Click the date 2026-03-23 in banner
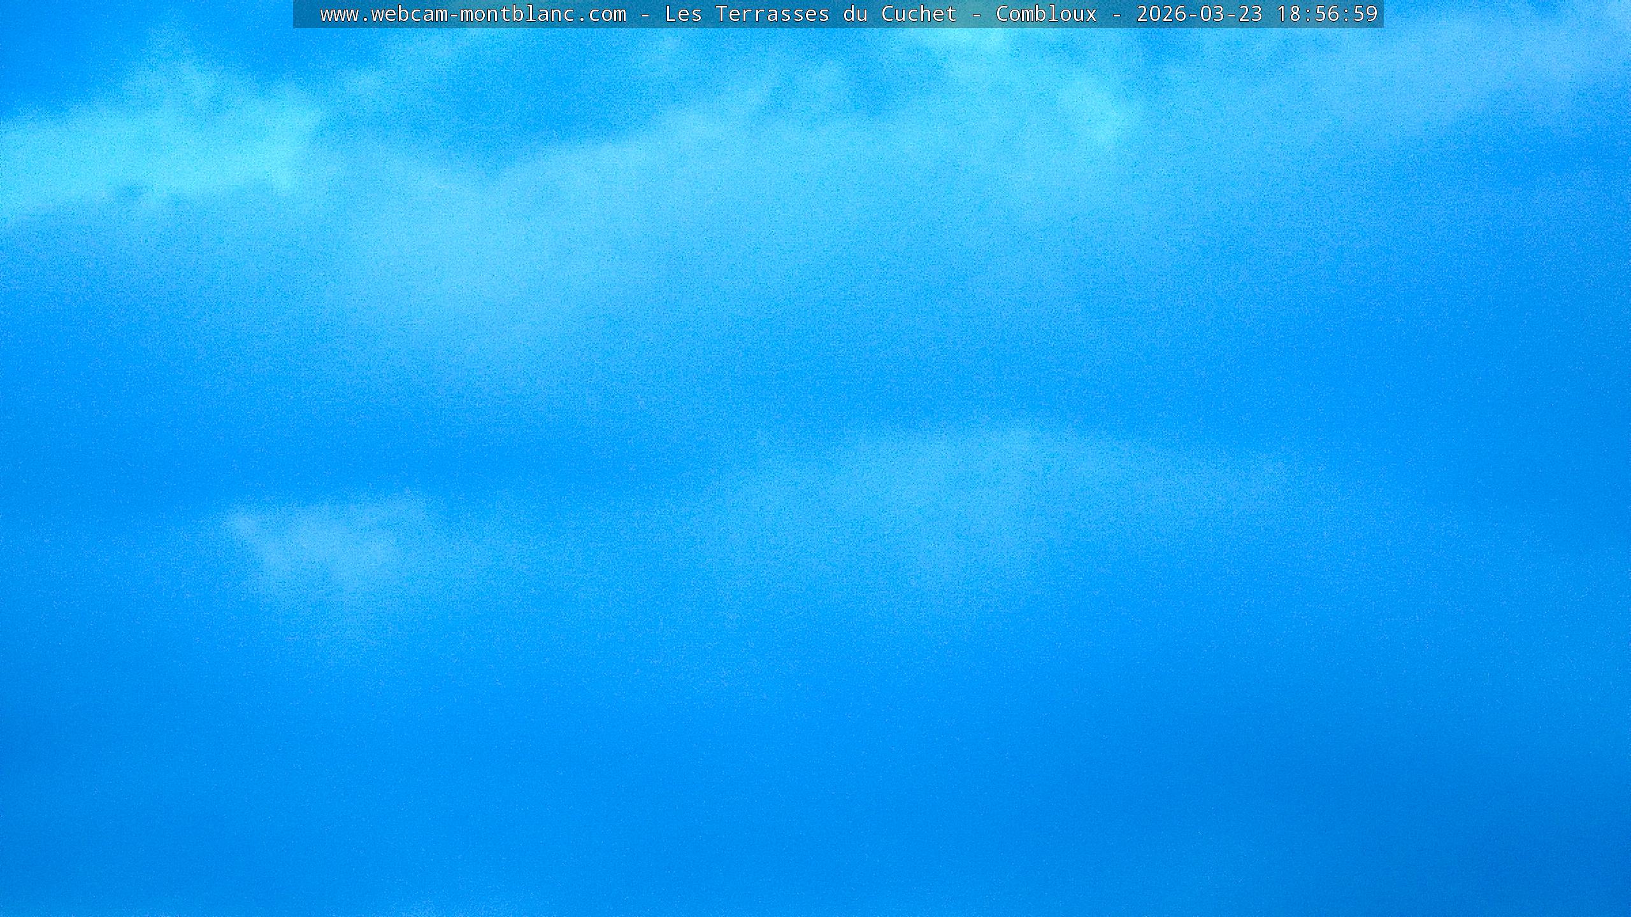This screenshot has width=1631, height=917. point(1199,14)
